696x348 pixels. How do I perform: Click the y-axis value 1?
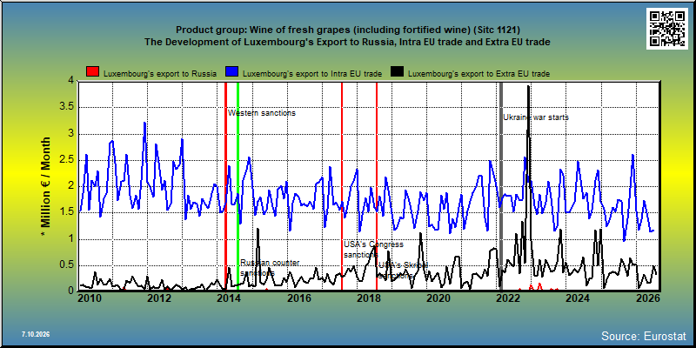[70, 239]
